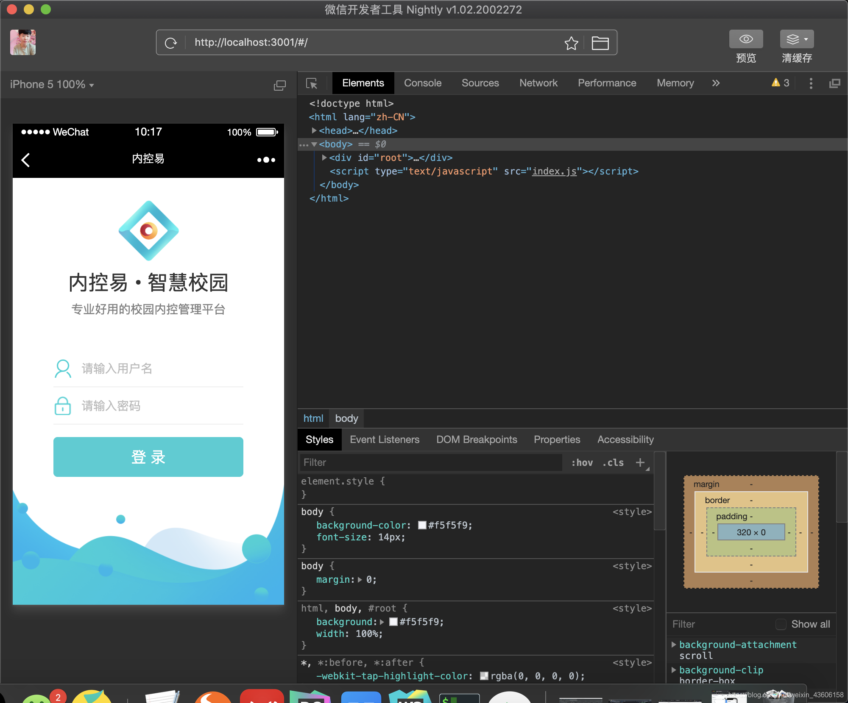This screenshot has height=703, width=848.
Task: Open the Accessibility pane tab
Action: point(625,440)
